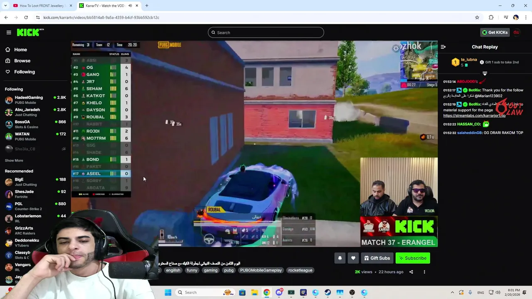The image size is (532, 299).
Task: Open ENG language switcher
Action: coord(480,292)
